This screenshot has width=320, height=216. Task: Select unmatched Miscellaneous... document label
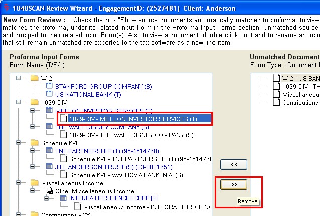coord(301,95)
